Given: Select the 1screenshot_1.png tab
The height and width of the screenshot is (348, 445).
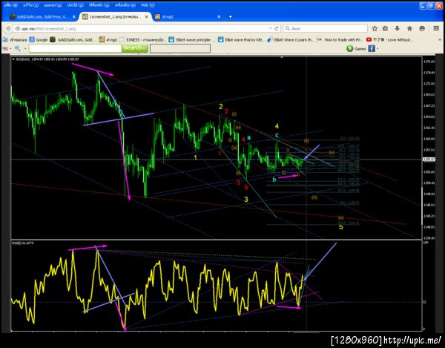Looking at the screenshot, I should [115, 17].
